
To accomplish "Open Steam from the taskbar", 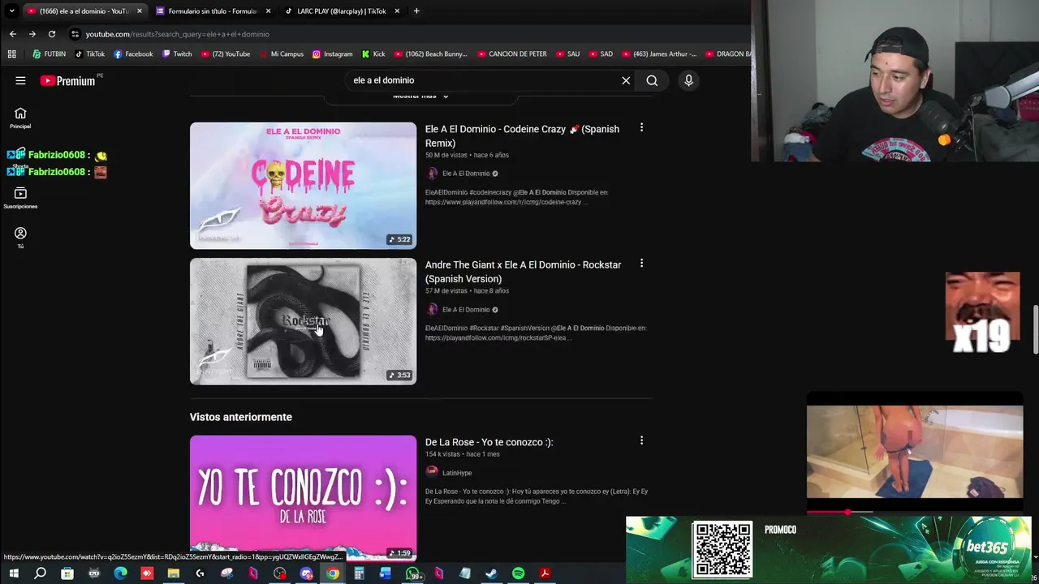I will [x=491, y=573].
